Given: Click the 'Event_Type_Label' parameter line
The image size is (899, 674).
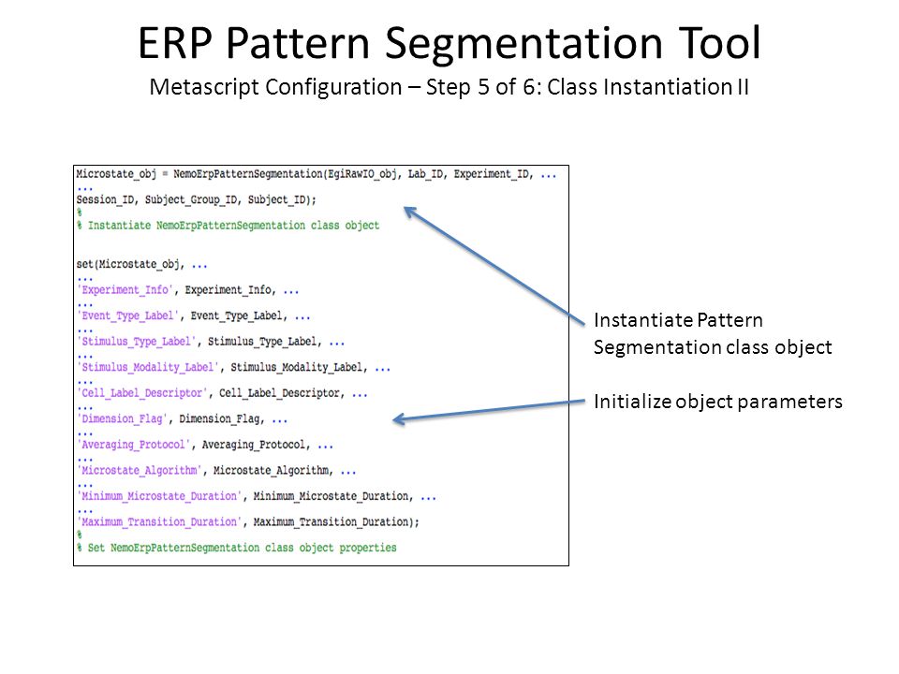Looking at the screenshot, I should pos(193,315).
